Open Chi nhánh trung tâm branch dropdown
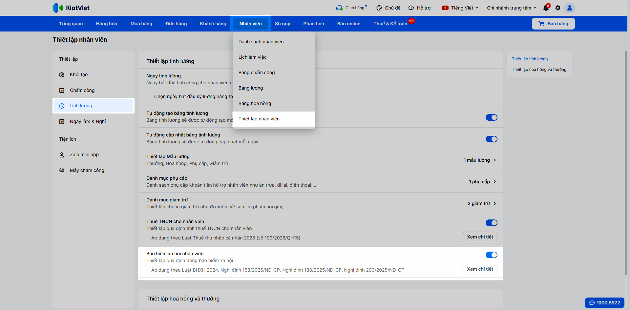The image size is (630, 310). pos(512,8)
